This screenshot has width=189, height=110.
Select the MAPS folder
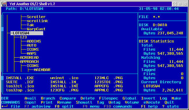(x=32, y=54)
